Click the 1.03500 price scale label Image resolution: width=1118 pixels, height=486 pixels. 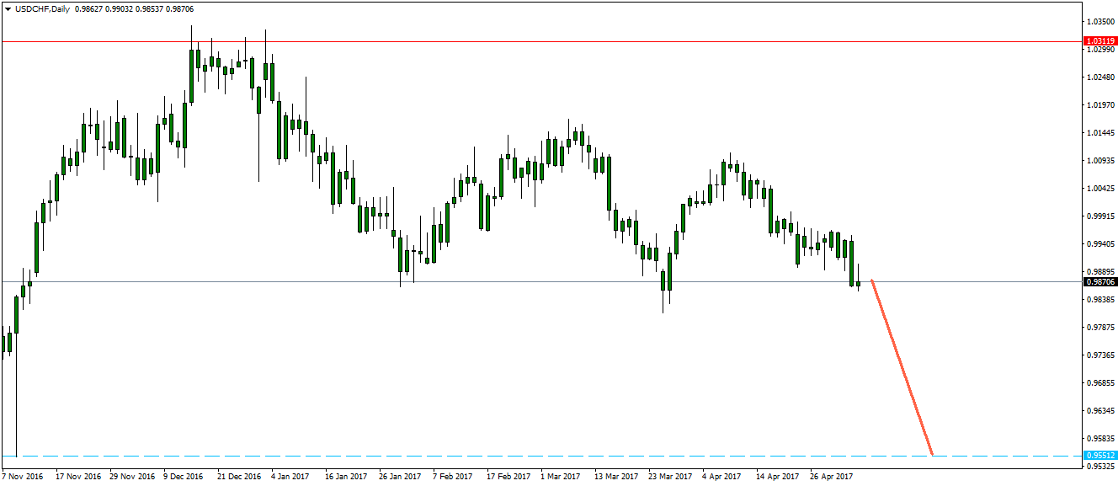point(1099,21)
